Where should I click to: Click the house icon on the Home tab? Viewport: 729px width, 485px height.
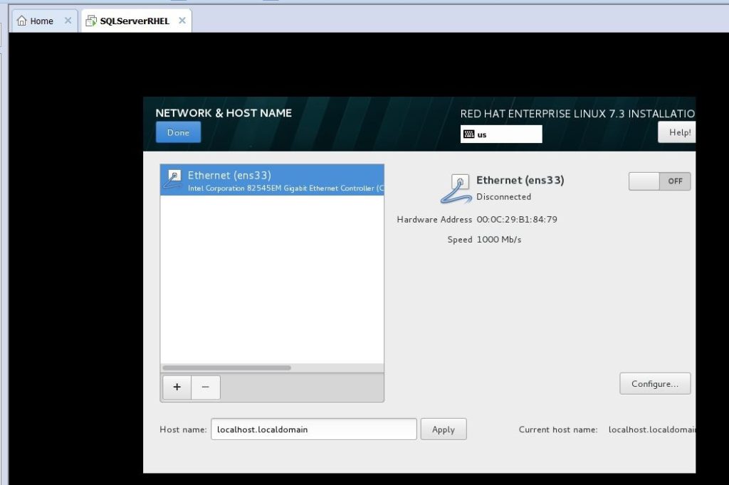(x=21, y=21)
